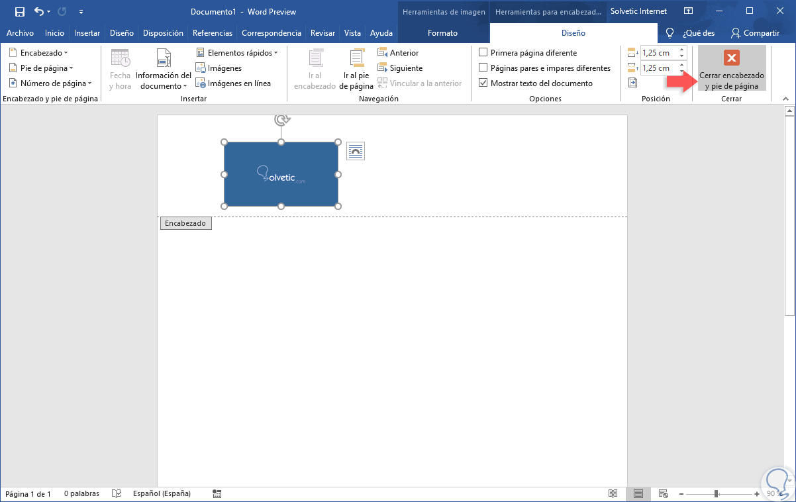796x502 pixels.
Task: Switch to Print Layout view
Action: point(638,494)
